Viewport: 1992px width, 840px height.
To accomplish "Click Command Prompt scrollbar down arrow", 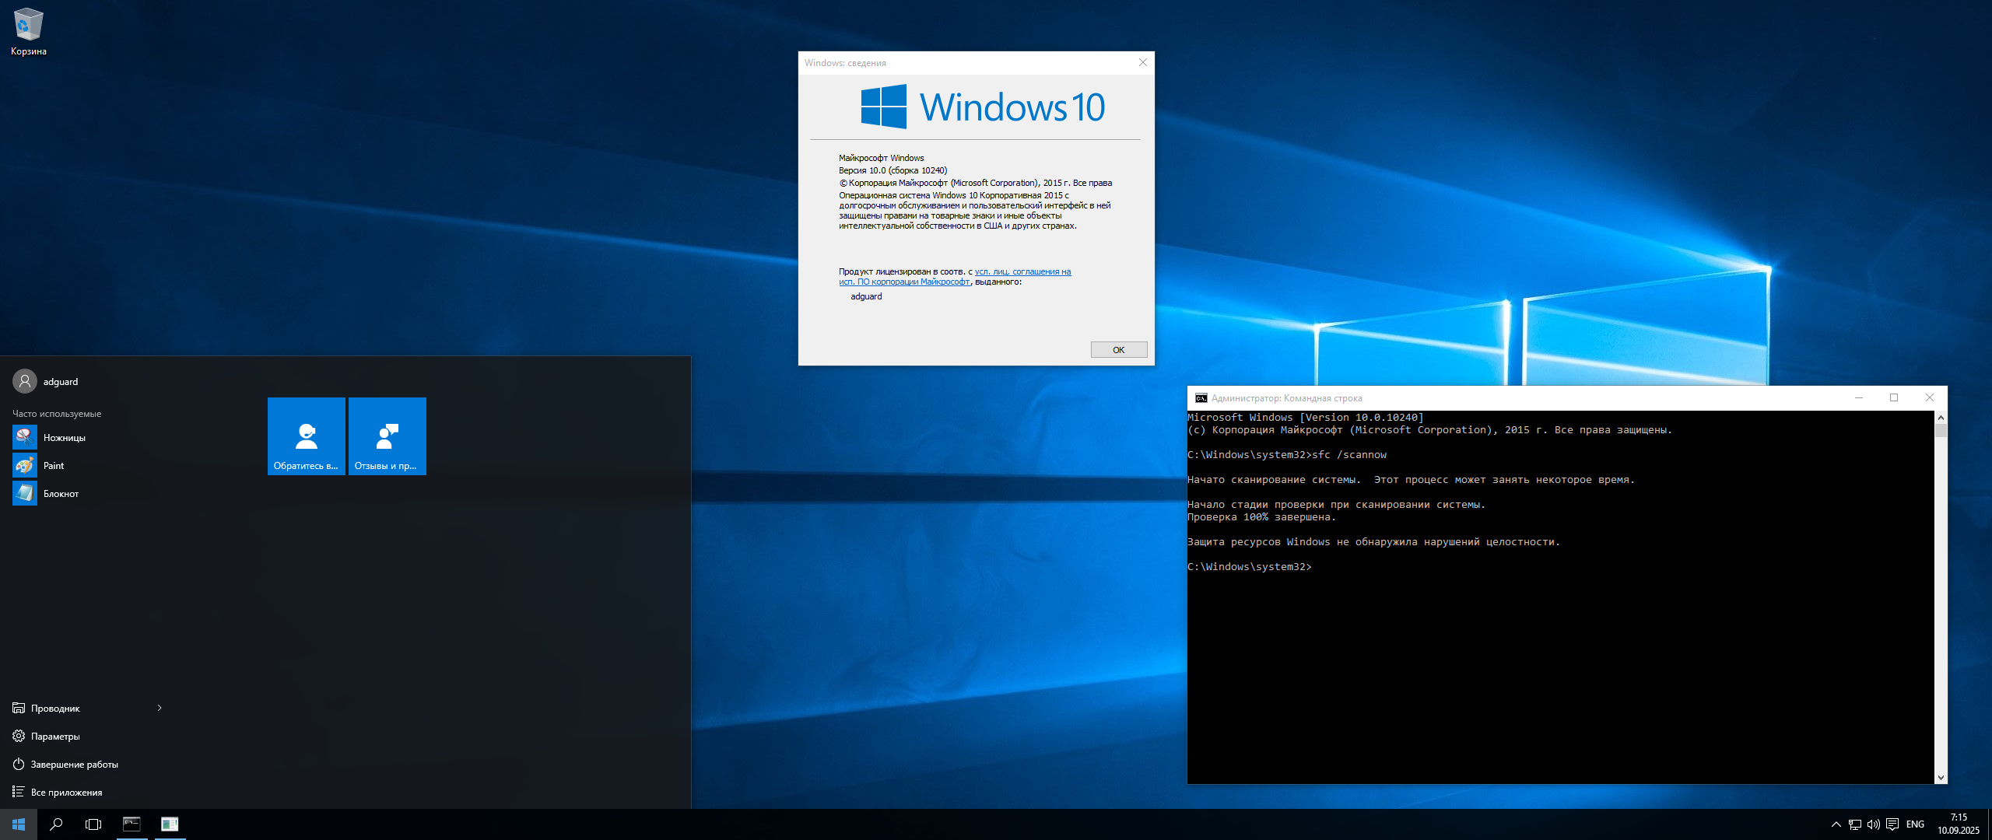I will click(x=1941, y=777).
